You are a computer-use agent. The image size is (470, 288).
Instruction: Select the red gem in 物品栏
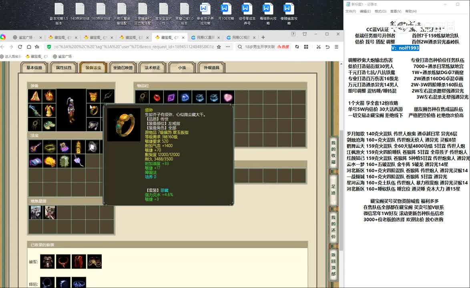coord(157,97)
